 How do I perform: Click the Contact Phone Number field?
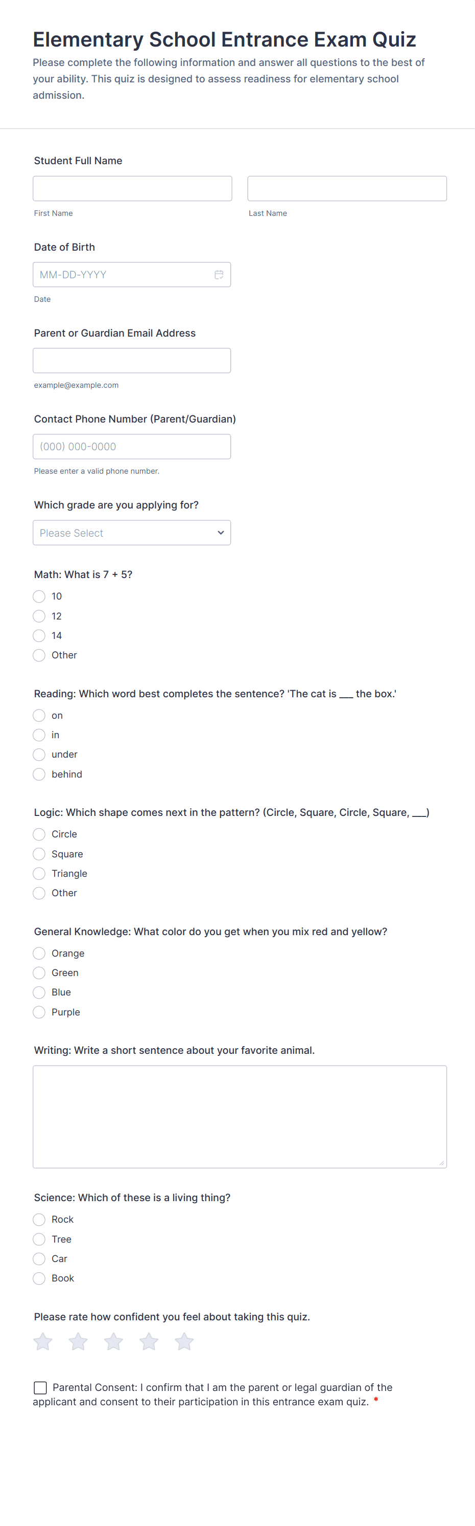click(x=131, y=447)
